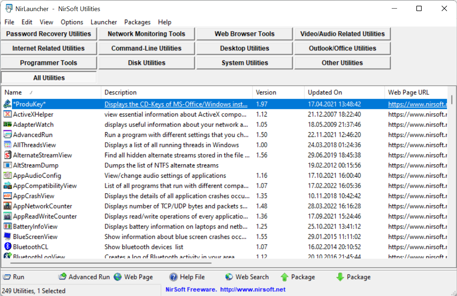The width and height of the screenshot is (457, 296).
Task: Sort the list by Name column
Action: [51, 92]
